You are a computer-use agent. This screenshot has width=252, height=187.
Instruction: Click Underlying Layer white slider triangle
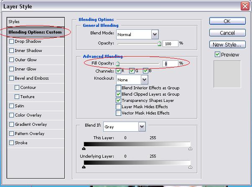pos(190,167)
